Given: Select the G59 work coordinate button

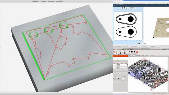Looking at the screenshot, I should coord(126,63).
